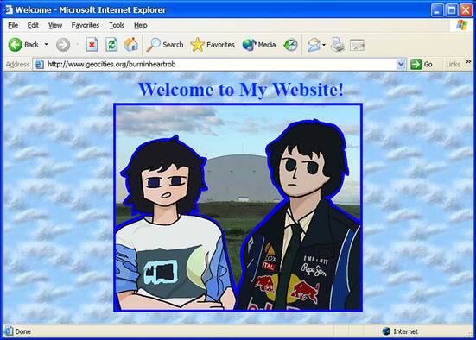Click the Edit page toolbar icon
Screen dimensions: 476x340
[357, 45]
